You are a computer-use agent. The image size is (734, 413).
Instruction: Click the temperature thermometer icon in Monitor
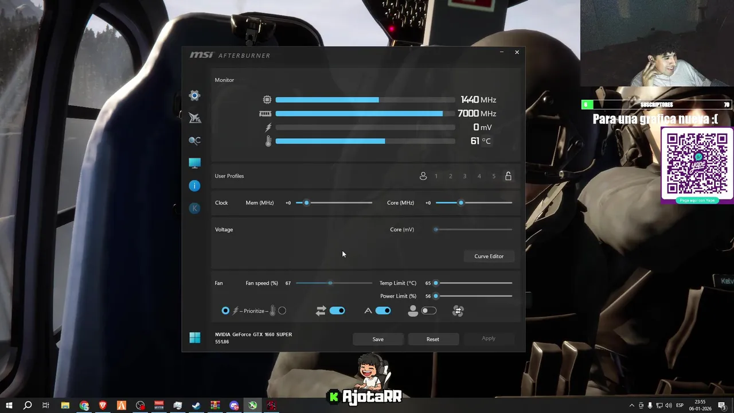pyautogui.click(x=268, y=141)
